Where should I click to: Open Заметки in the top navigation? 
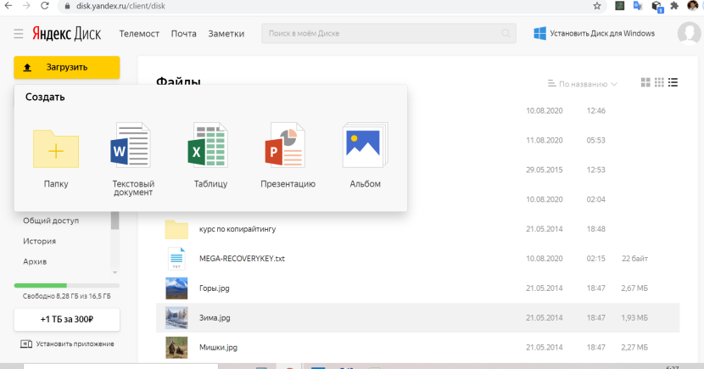coord(226,34)
